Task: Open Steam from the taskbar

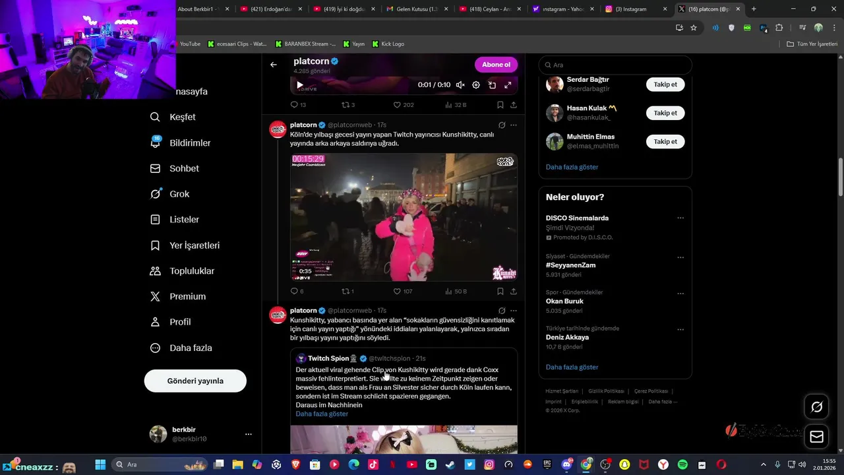Action: [x=450, y=464]
